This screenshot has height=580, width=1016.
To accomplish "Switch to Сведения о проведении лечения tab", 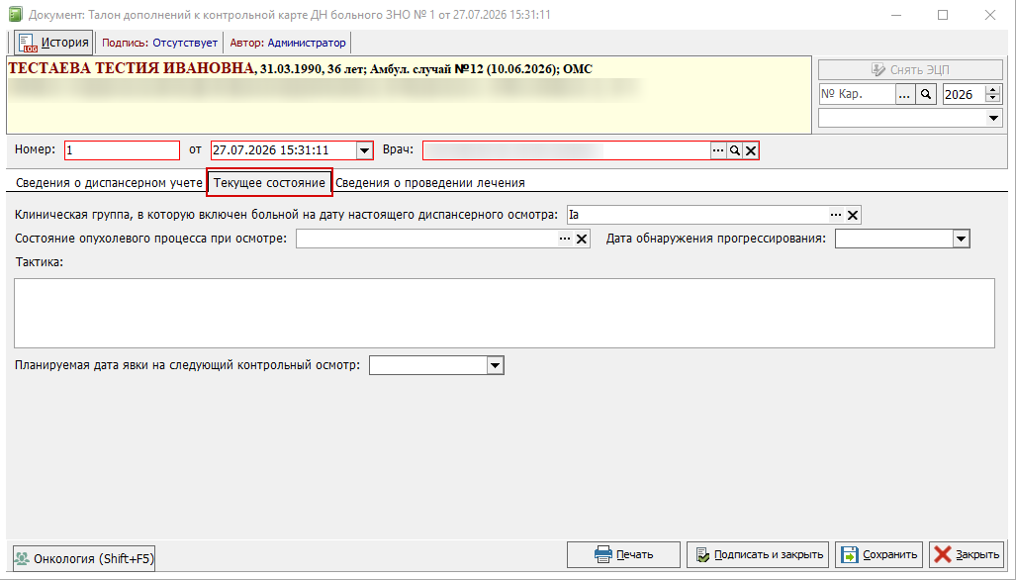I will [429, 183].
